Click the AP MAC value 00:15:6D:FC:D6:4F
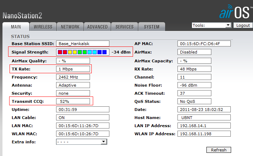 [204, 44]
